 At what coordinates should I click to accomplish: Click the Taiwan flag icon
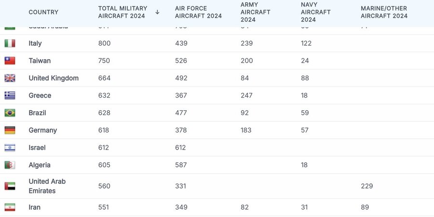coord(10,61)
